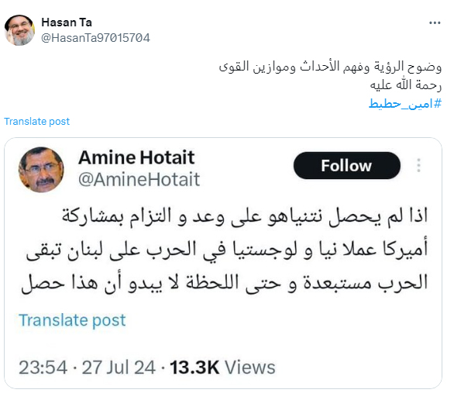Click the last Arabic line of quoted tweet

(225, 282)
